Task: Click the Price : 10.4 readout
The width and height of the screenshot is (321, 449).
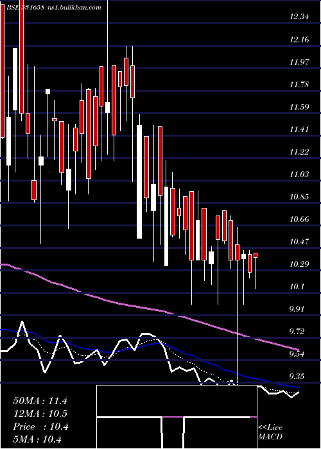Action: (x=40, y=427)
